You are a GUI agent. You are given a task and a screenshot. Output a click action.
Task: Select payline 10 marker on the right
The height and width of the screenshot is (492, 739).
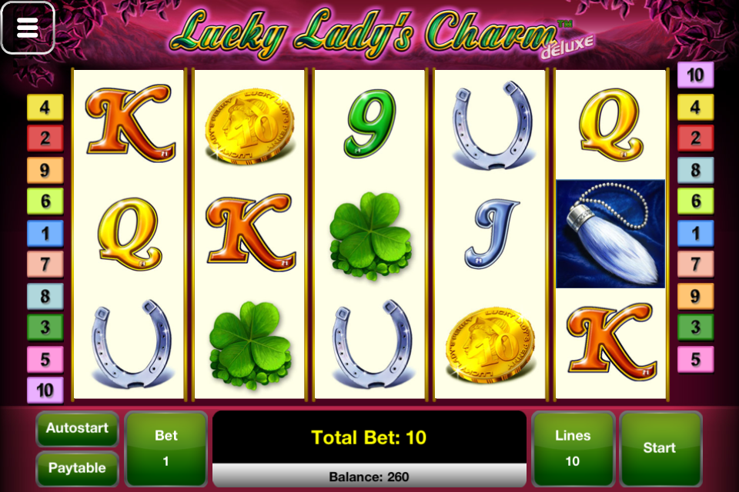pos(695,75)
